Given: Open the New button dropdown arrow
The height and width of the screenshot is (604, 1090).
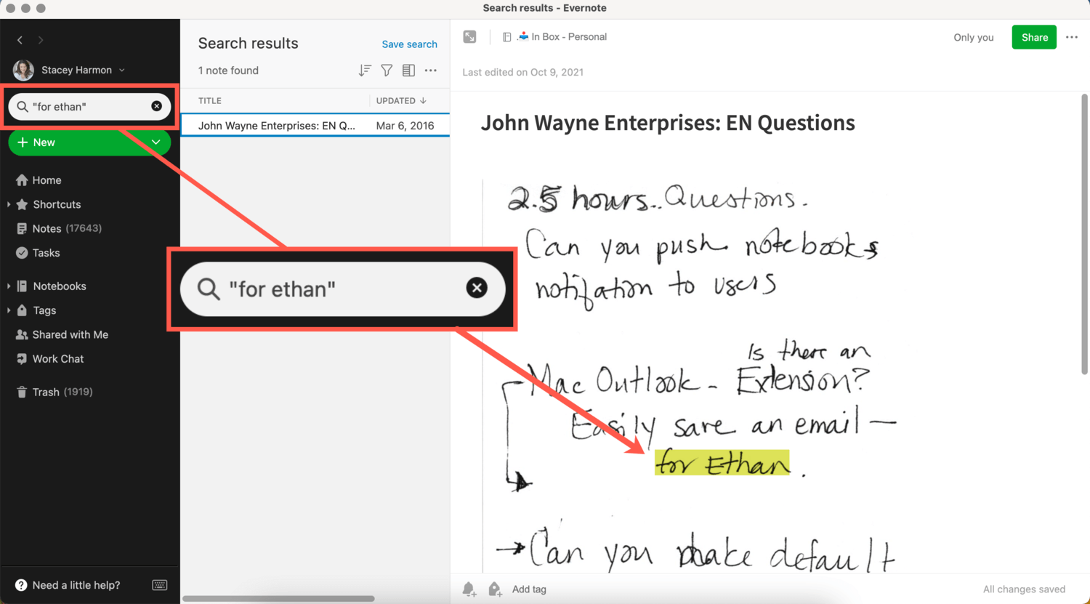Looking at the screenshot, I should [x=156, y=142].
